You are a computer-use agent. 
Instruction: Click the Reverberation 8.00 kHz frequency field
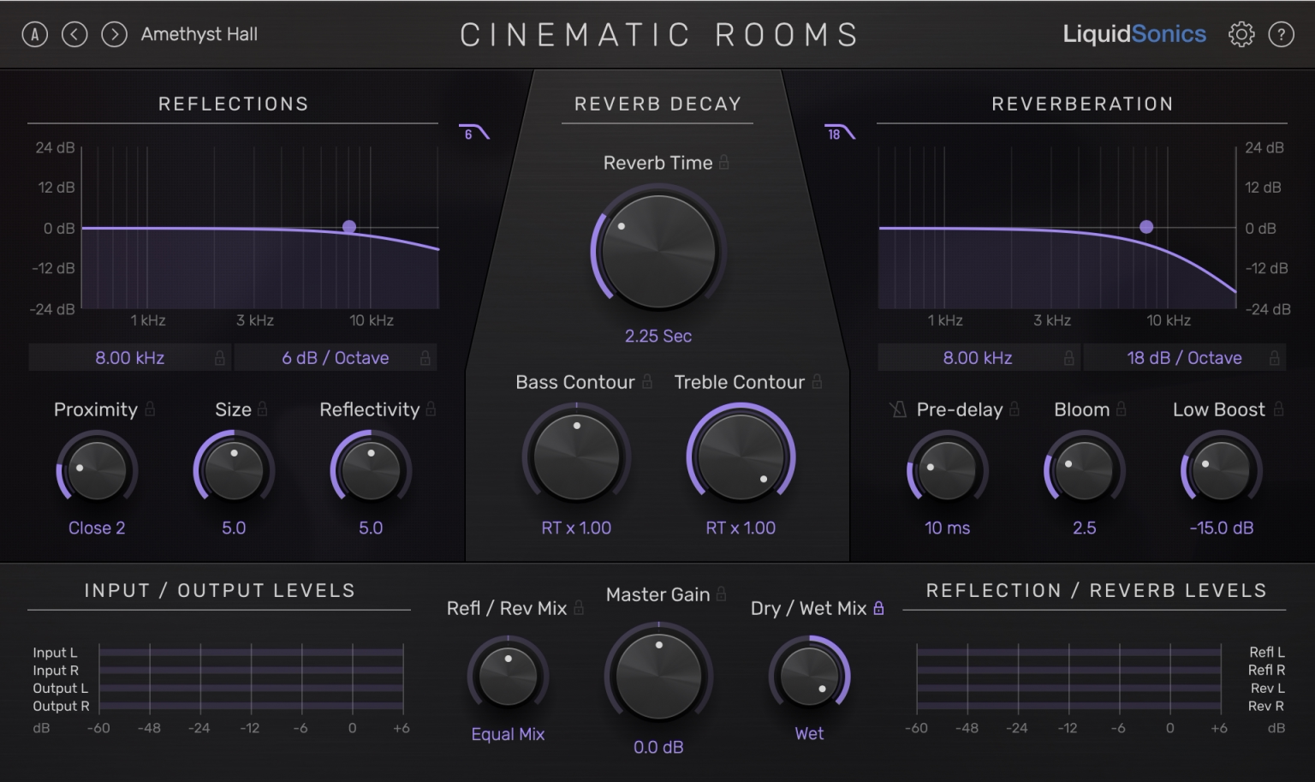pyautogui.click(x=978, y=358)
